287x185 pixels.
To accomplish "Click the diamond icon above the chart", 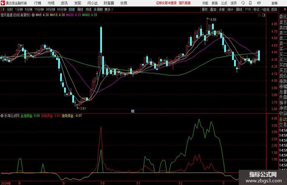I will pos(259,15).
